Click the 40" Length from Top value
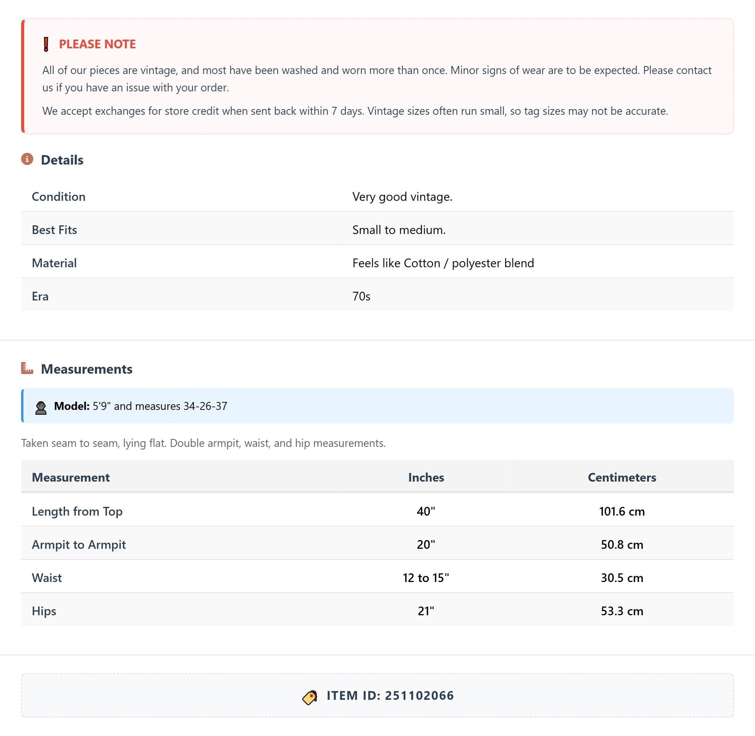This screenshot has height=736, width=755. (x=426, y=511)
